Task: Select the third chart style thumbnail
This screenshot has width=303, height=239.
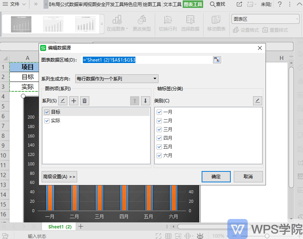Action: (85, 24)
